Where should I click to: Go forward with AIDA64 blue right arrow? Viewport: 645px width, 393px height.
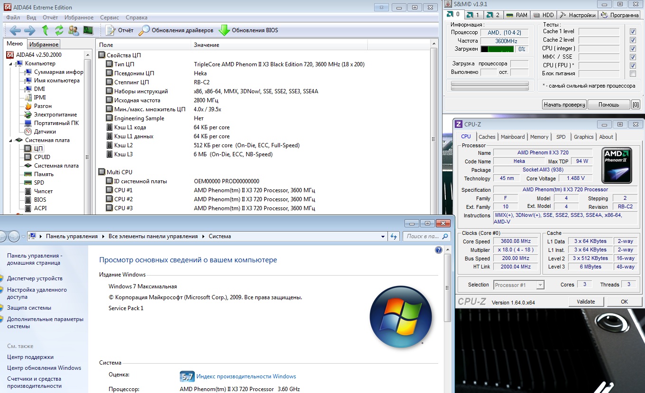coord(30,30)
